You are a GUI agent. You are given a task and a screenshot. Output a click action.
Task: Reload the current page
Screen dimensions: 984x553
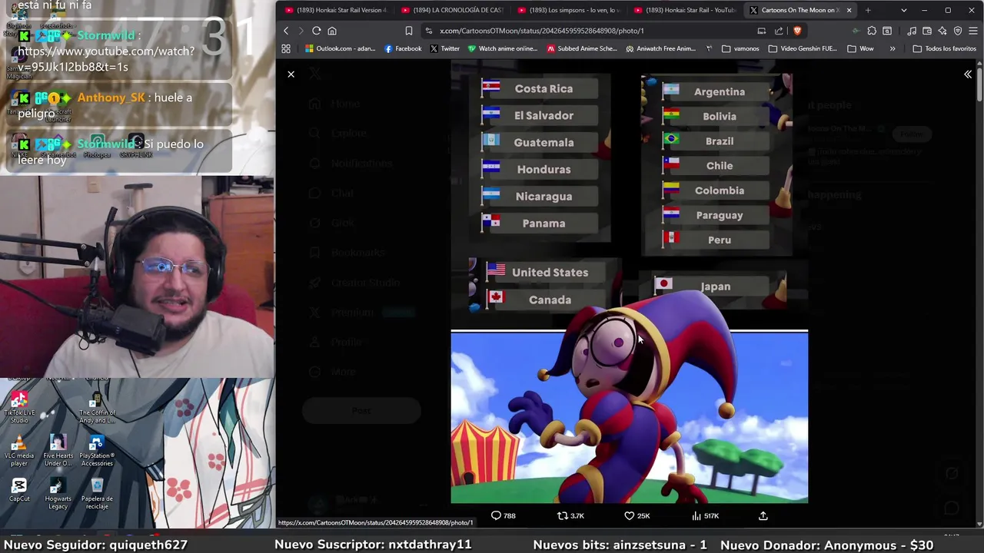[316, 31]
